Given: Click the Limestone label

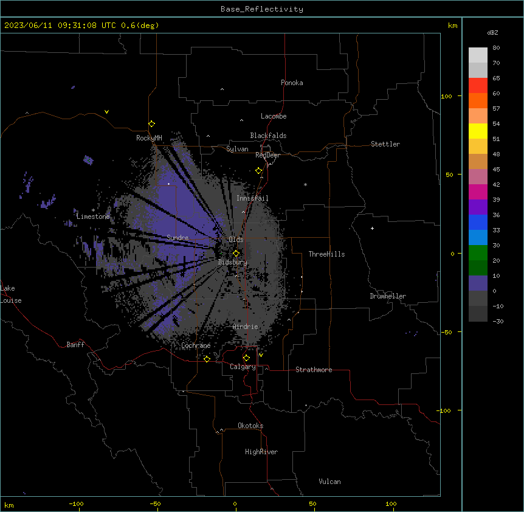Looking at the screenshot, I should 93,216.
